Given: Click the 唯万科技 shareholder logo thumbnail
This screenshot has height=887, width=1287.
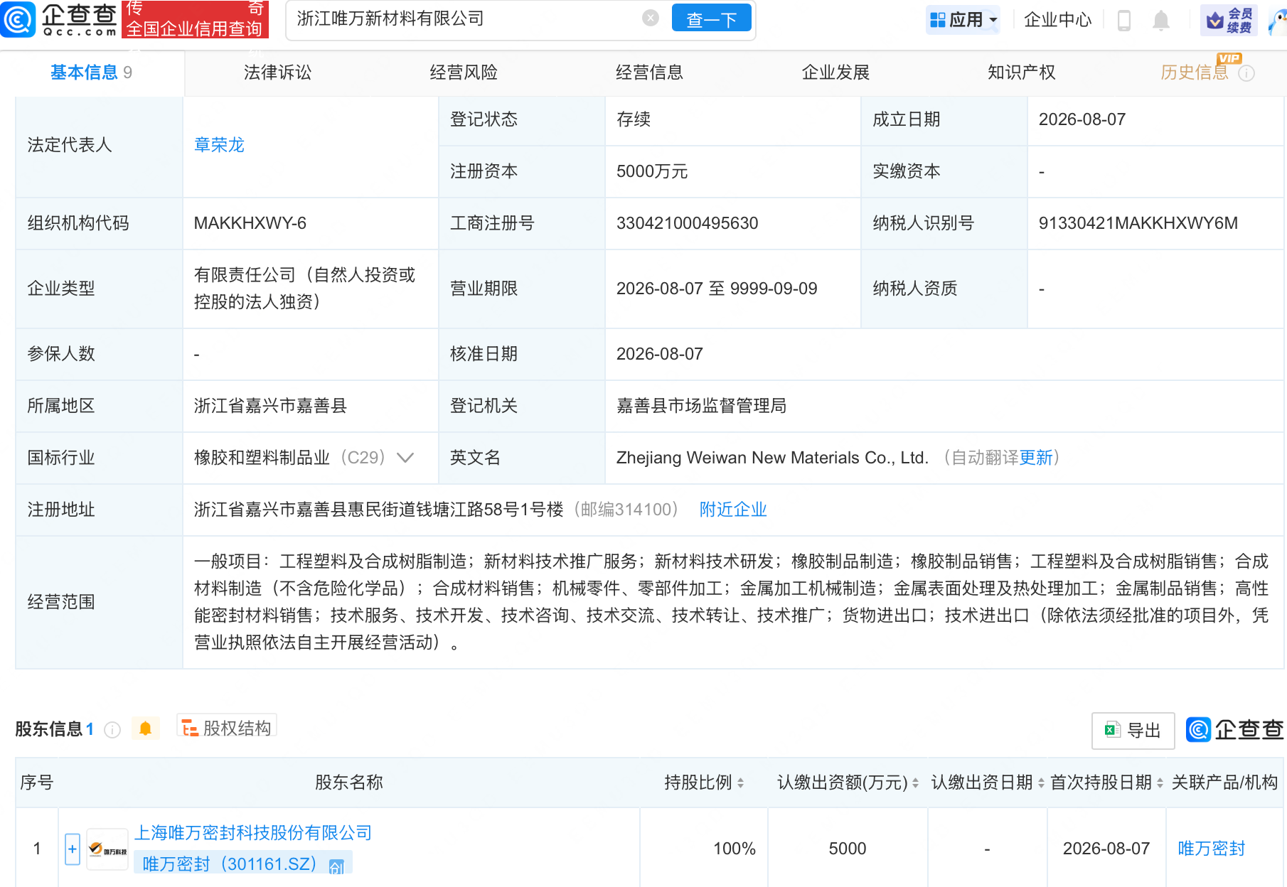Looking at the screenshot, I should (x=107, y=849).
